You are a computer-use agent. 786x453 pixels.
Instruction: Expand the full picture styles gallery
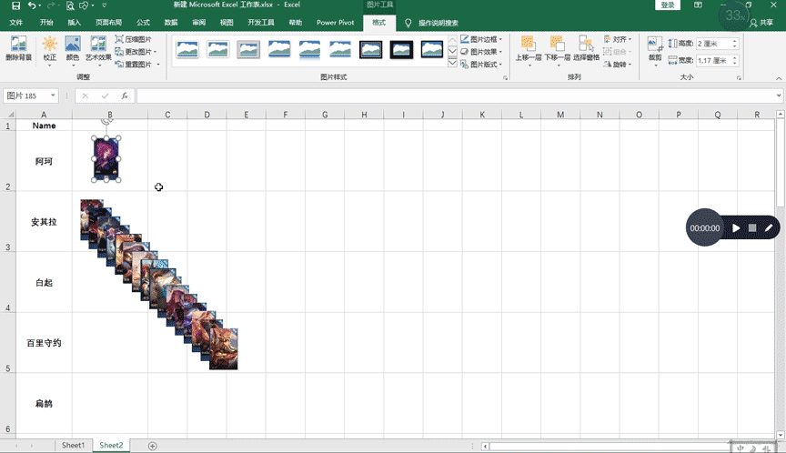click(452, 63)
